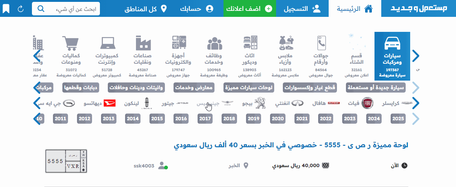Select model year 2025
The width and height of the screenshot is (456, 187).
click(x=398, y=119)
